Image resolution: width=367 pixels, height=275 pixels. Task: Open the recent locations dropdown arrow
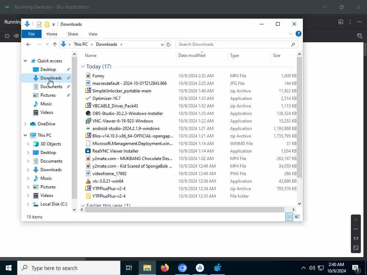[x=47, y=44]
